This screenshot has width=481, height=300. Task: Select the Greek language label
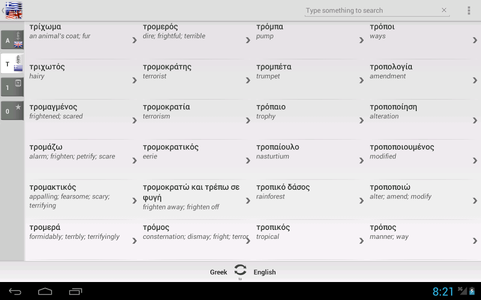pyautogui.click(x=218, y=272)
